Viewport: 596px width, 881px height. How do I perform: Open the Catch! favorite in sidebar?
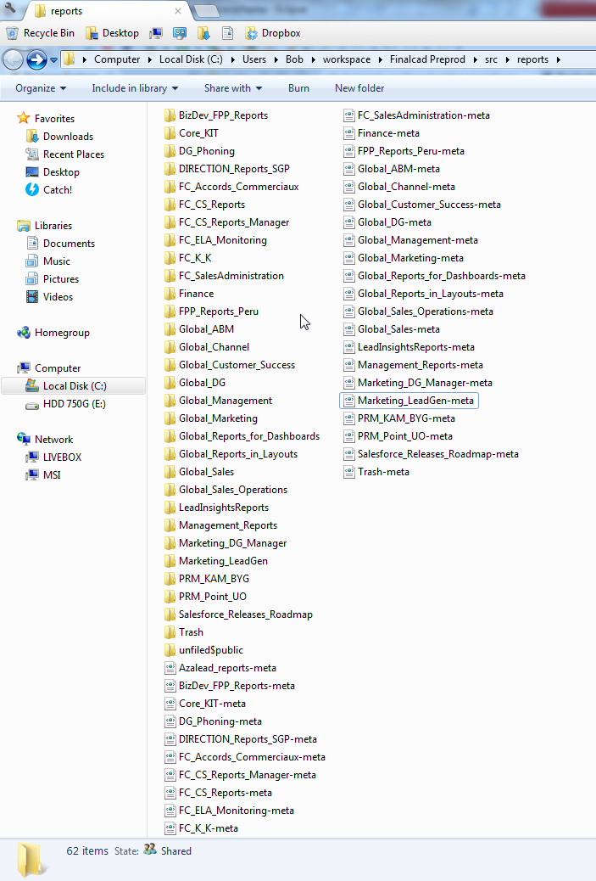coord(57,190)
